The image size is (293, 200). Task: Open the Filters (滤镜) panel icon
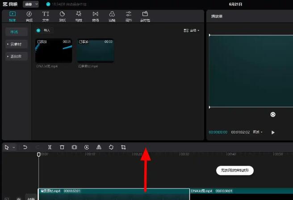click(112, 16)
